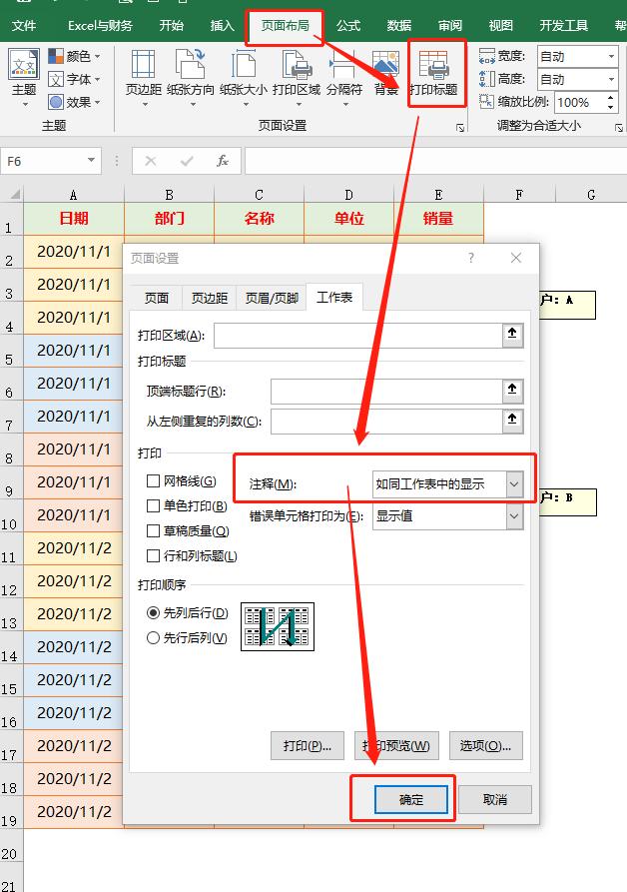Enable the 单色打印 checkbox
This screenshot has width=627, height=892.
(x=153, y=505)
